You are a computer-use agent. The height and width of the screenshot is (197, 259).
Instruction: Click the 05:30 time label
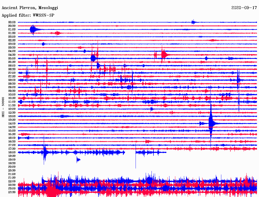tap(12, 62)
